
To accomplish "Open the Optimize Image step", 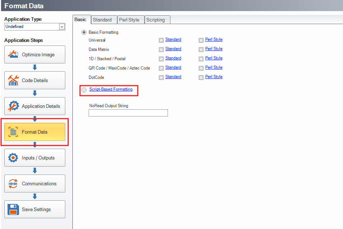I will click(x=35, y=54).
